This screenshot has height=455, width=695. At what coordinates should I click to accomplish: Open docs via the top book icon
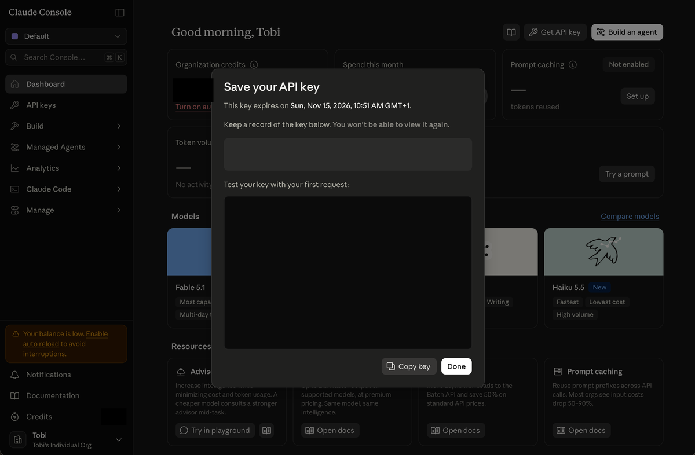[511, 32]
